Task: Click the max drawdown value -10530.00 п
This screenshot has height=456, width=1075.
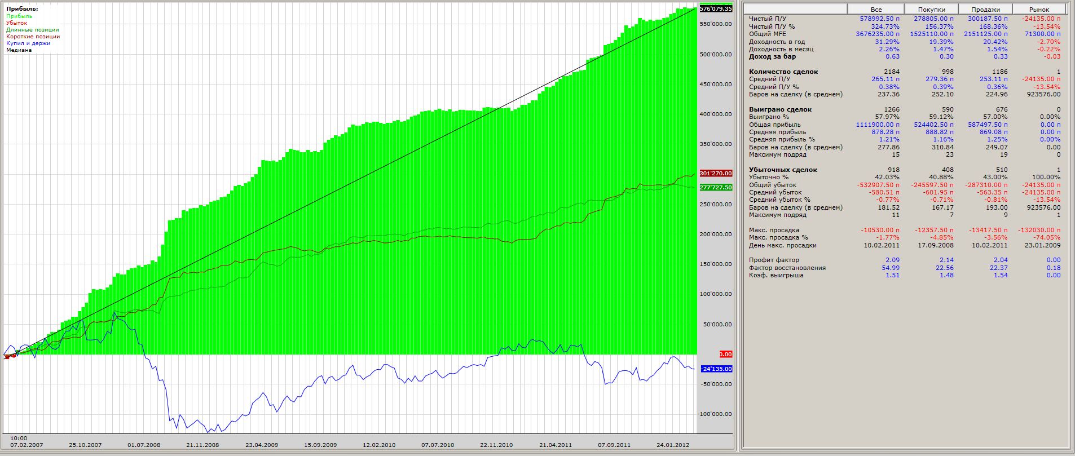Action: (x=880, y=230)
